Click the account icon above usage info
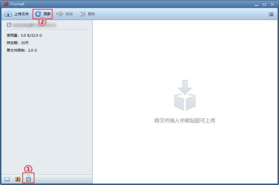The width and height of the screenshot is (279, 185). click(9, 25)
